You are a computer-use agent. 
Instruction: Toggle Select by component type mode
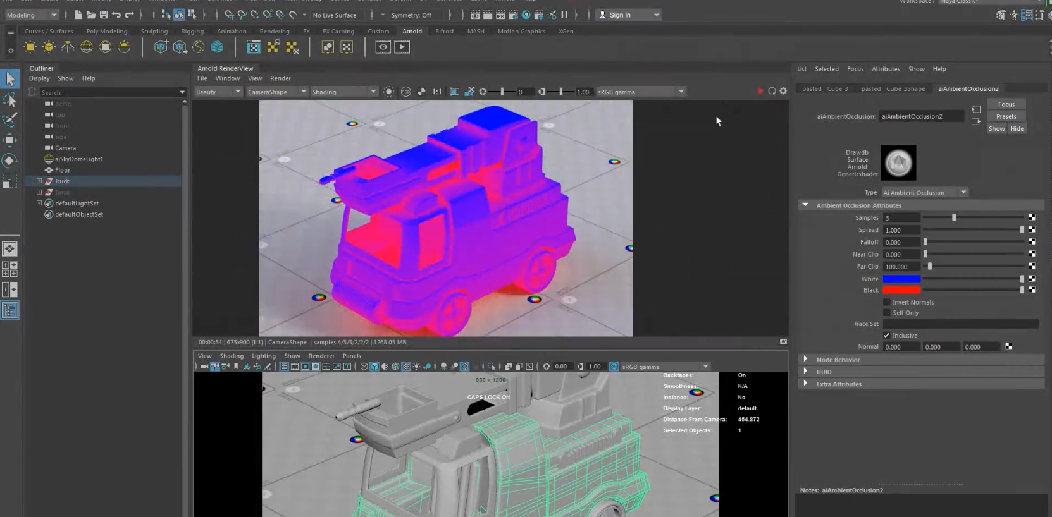coord(192,15)
